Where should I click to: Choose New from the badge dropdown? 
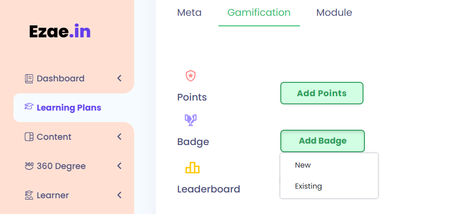pos(303,165)
